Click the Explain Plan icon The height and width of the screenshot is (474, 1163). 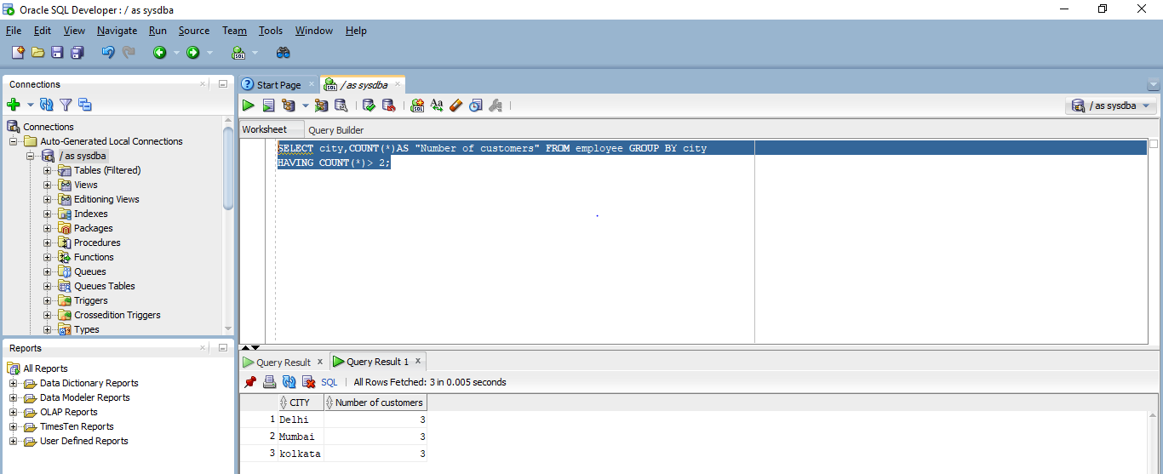tap(289, 106)
